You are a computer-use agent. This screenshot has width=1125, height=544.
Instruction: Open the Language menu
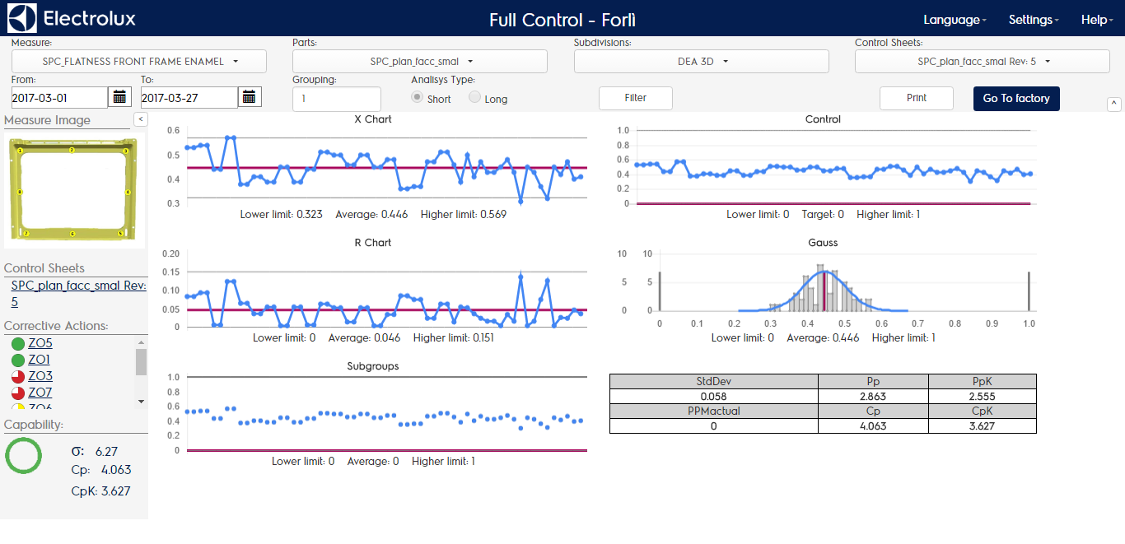955,20
